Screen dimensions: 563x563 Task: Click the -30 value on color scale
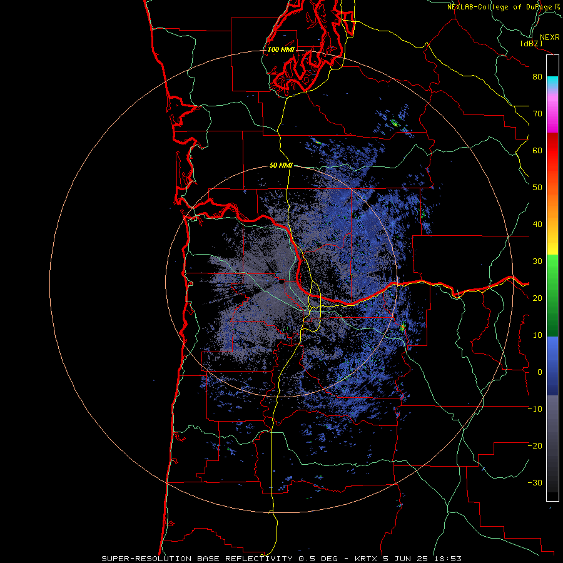(535, 482)
